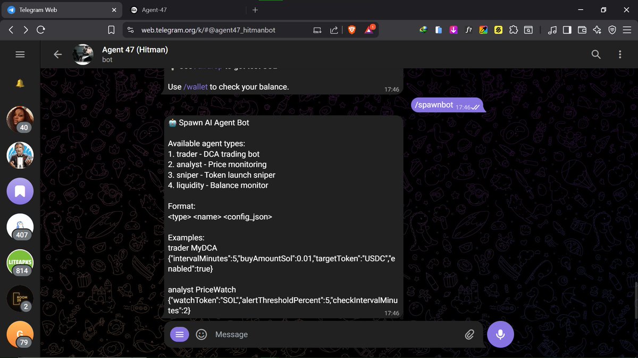Open Brave Rewards triangle icon
638x358 pixels.
[x=370, y=30]
